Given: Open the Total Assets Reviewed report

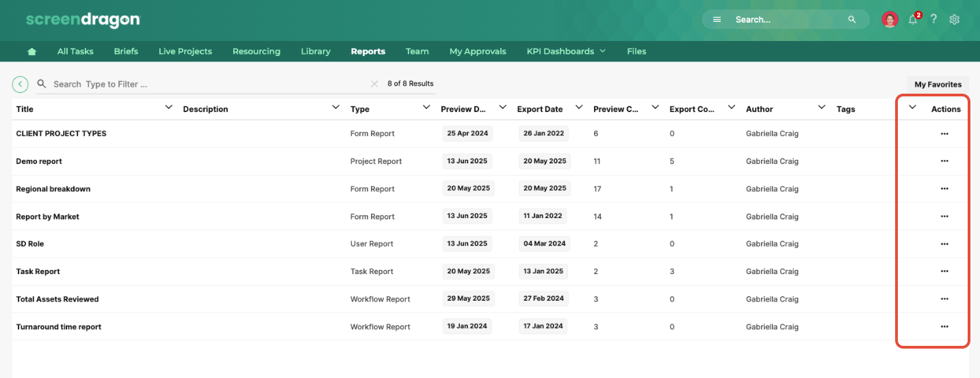Looking at the screenshot, I should tap(57, 299).
